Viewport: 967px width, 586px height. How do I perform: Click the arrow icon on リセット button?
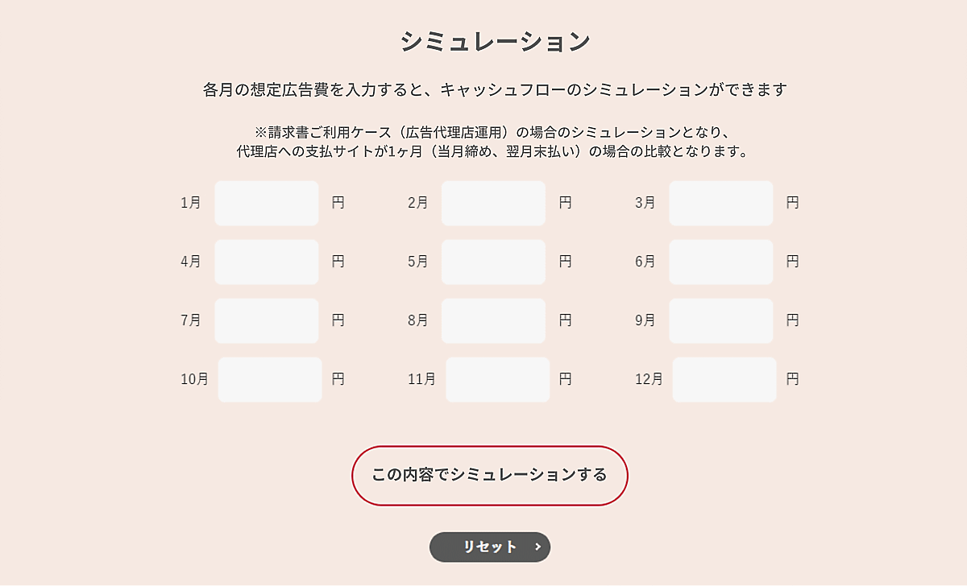click(x=537, y=547)
